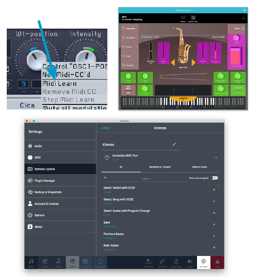The height and width of the screenshot is (277, 253).
Task: Edit Kronos name with pencil icon
Action: pos(174,144)
